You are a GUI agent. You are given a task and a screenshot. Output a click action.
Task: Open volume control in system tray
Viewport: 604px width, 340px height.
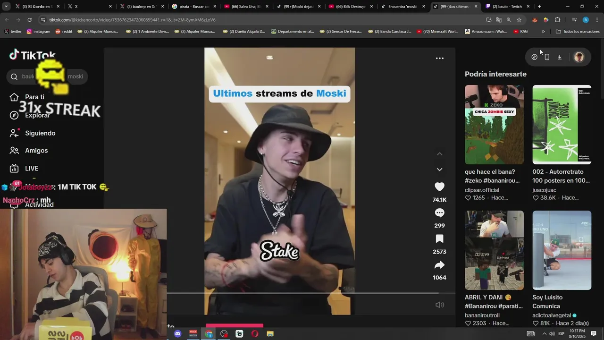click(552, 334)
